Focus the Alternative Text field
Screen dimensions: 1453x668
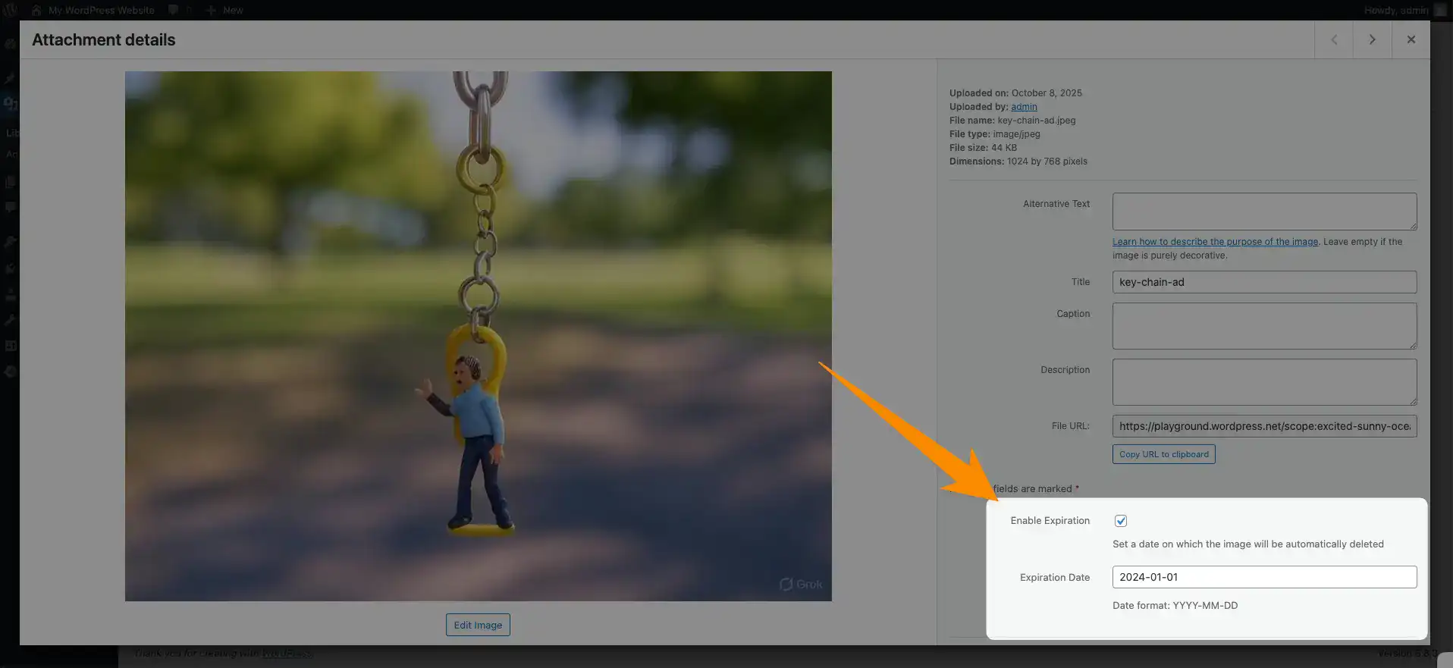1263,212
